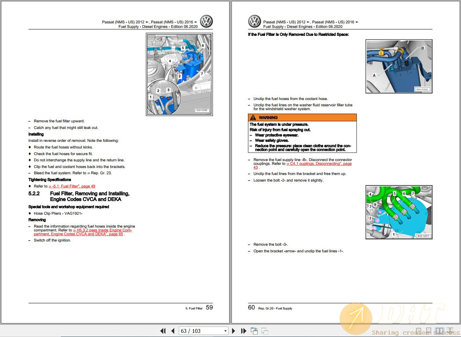Click 'Remove the fuel filter upward.' step
Viewport: 461px width, 337px height.
tap(59, 121)
